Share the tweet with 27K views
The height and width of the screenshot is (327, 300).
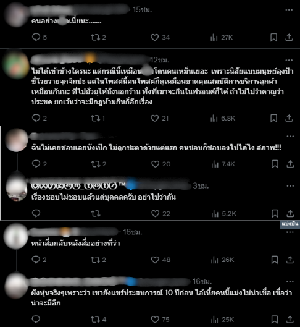289,38
